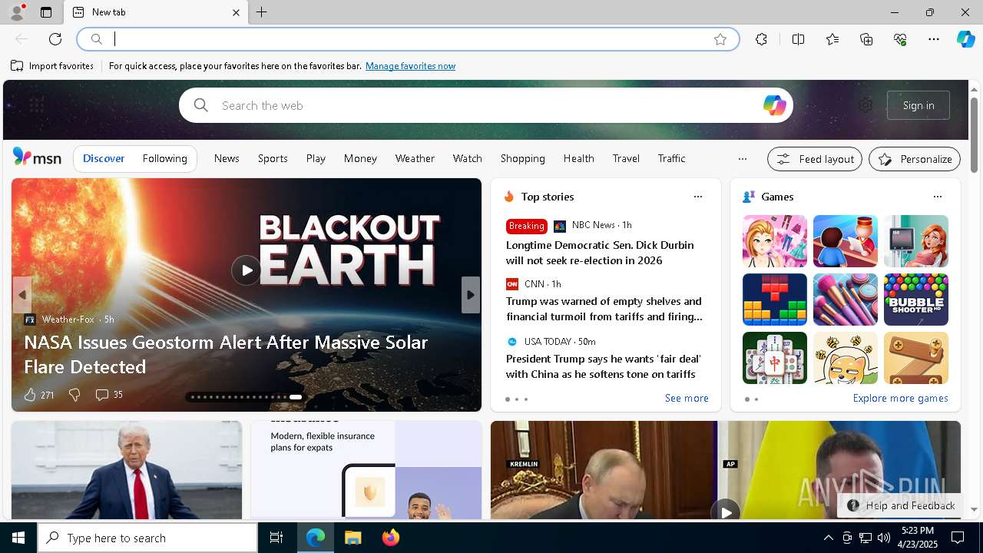This screenshot has width=983, height=553.
Task: Select the Discover feed tab
Action: pos(104,158)
